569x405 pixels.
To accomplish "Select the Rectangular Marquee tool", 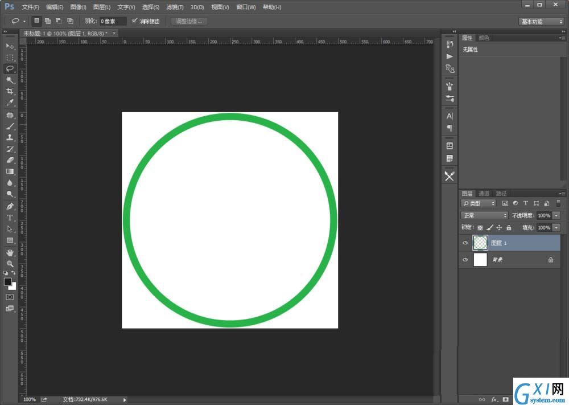I will [10, 58].
